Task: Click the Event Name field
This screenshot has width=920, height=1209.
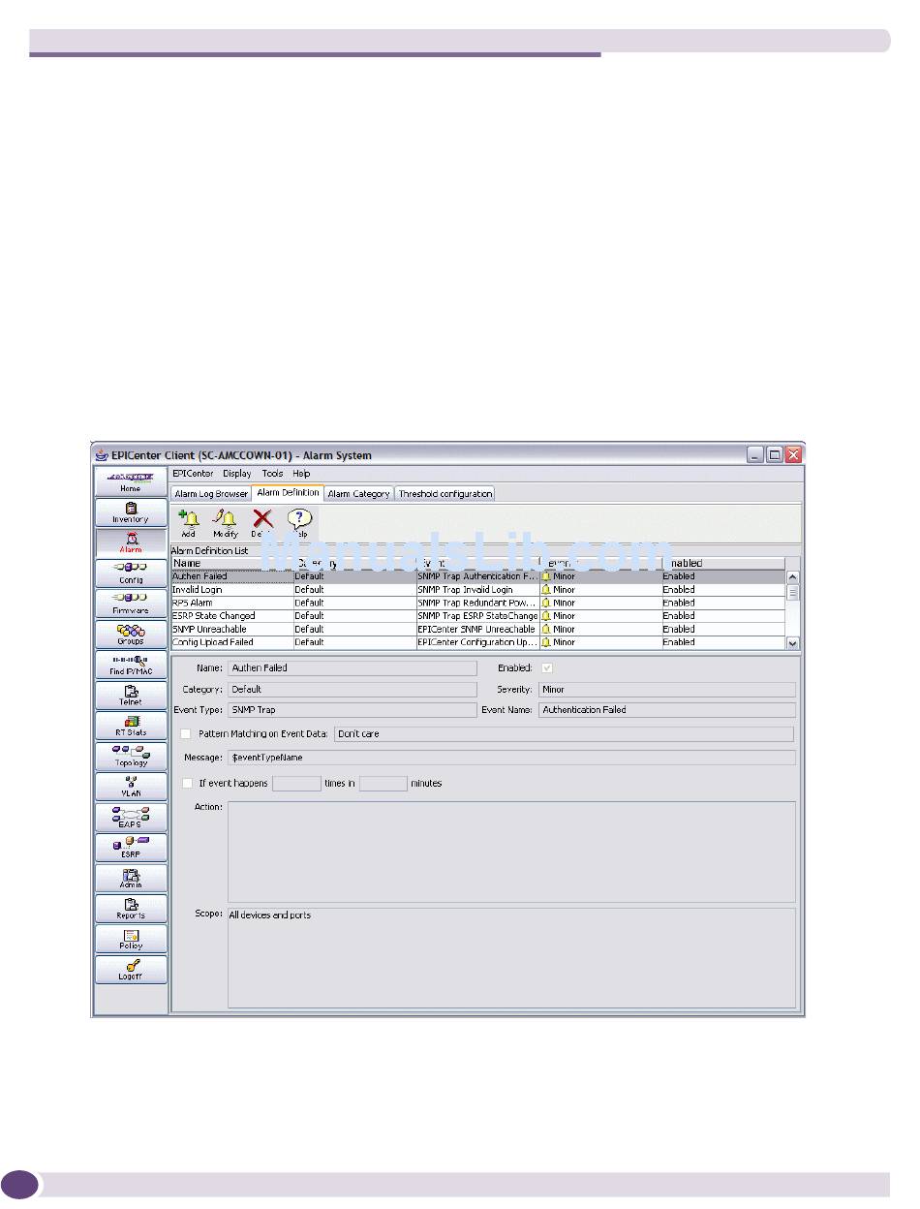Action: (667, 710)
